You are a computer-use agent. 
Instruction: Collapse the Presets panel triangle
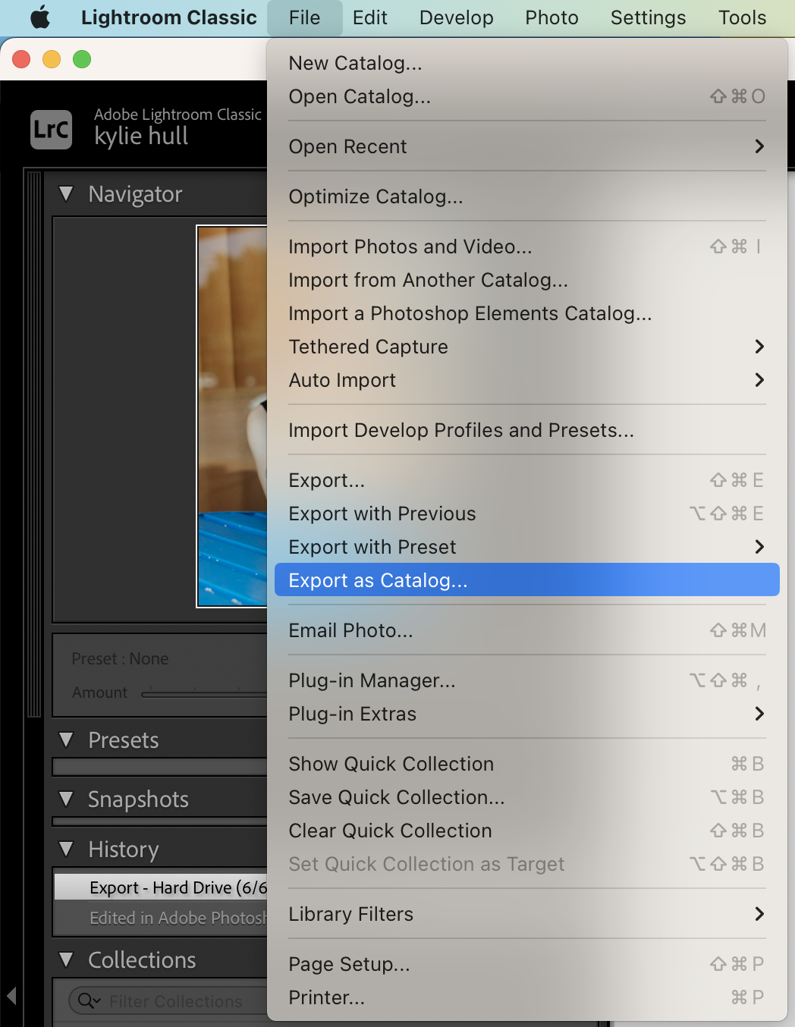tap(67, 740)
